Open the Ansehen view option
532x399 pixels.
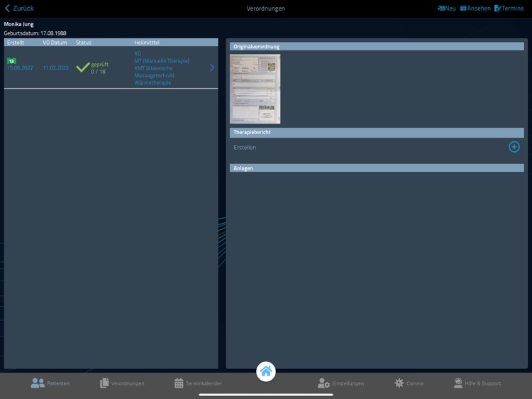(475, 8)
